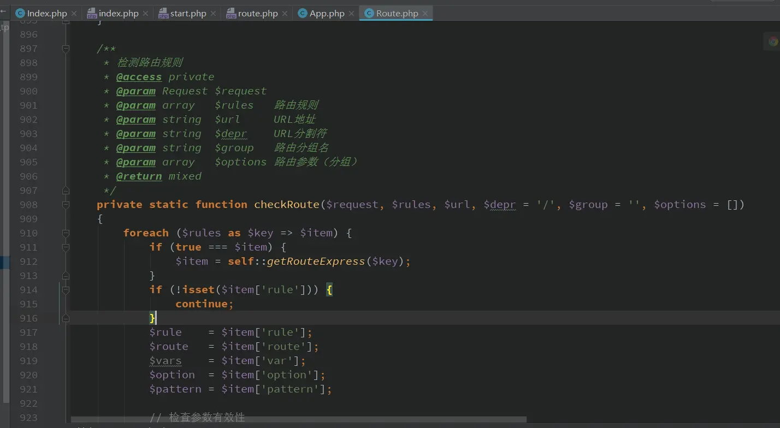The height and width of the screenshot is (428, 780).
Task: Click the continue statement
Action: coord(202,304)
